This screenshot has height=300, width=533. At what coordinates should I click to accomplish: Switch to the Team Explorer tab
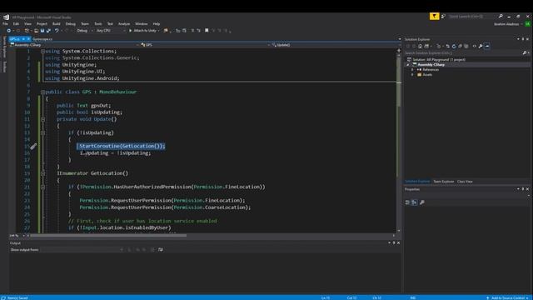point(444,182)
